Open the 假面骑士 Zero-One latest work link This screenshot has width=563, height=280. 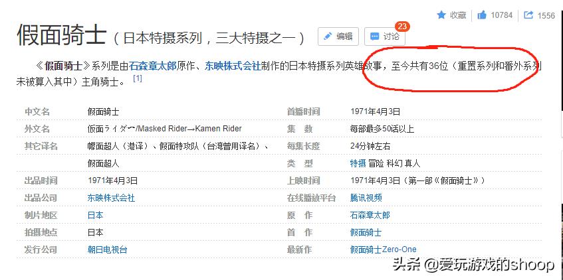pos(383,249)
